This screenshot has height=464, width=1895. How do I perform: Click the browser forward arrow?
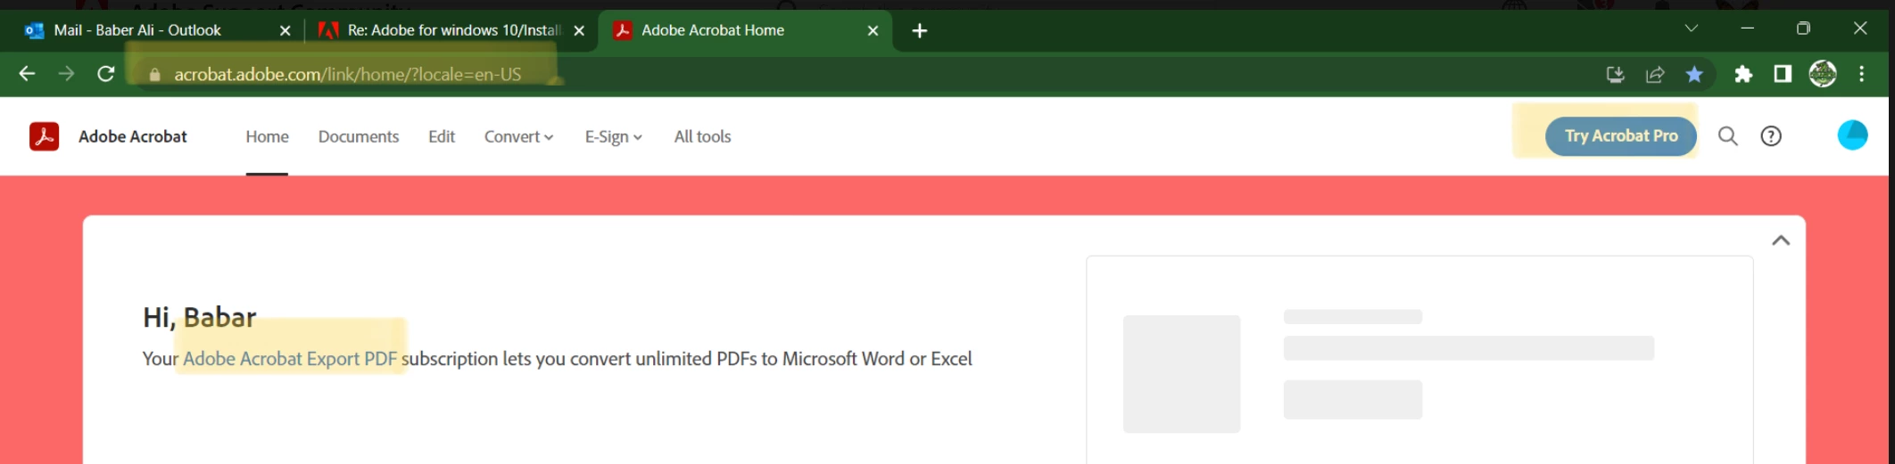[x=66, y=74]
